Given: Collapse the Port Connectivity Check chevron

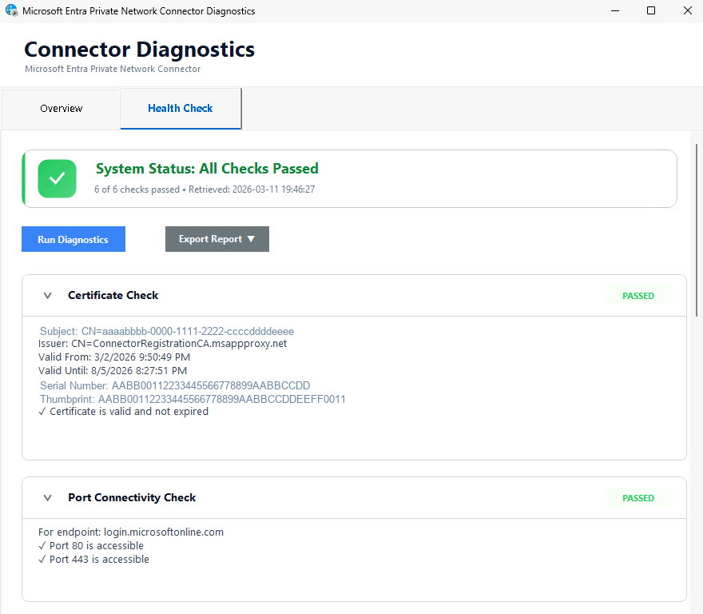Looking at the screenshot, I should pos(47,498).
